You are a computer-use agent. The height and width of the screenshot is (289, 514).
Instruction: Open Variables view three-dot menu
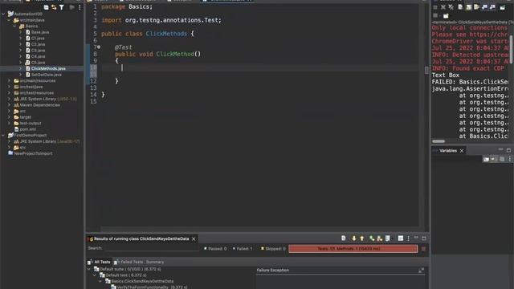(509, 159)
